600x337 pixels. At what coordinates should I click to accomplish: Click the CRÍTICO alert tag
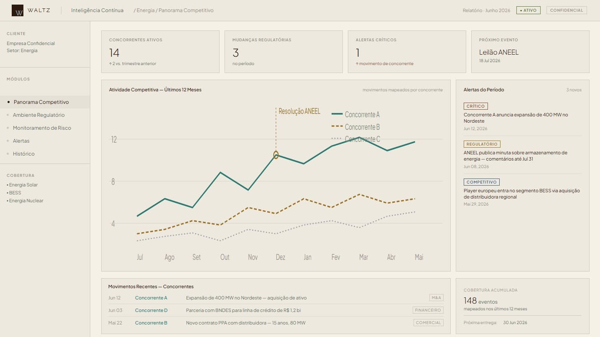coord(476,106)
